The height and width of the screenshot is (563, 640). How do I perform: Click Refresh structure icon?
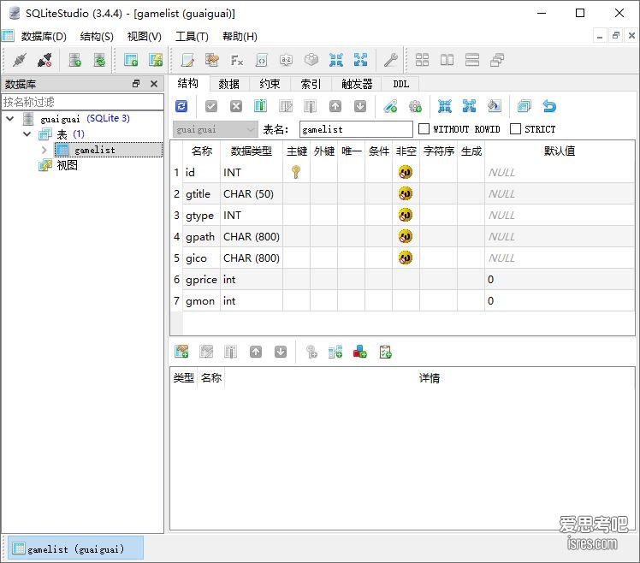(x=181, y=107)
